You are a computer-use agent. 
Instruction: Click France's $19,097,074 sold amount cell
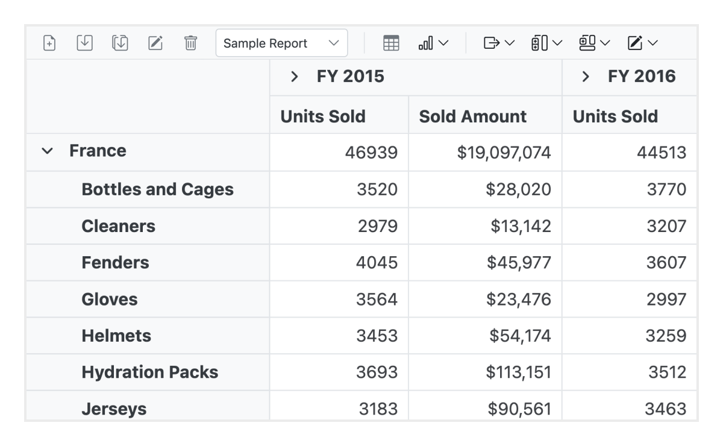(x=504, y=152)
